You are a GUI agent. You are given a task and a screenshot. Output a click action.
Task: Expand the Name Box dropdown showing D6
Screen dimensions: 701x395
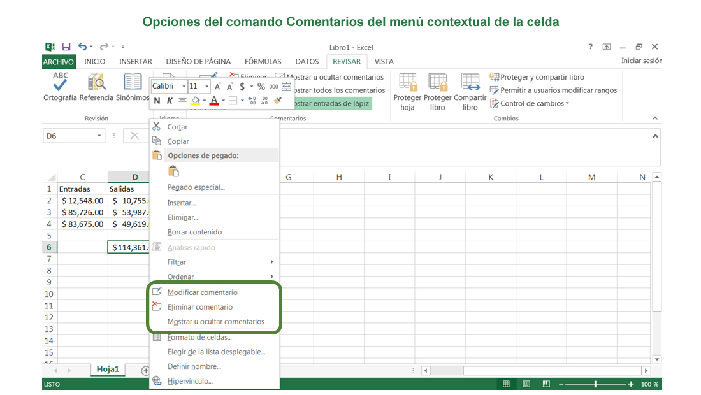pyautogui.click(x=99, y=136)
